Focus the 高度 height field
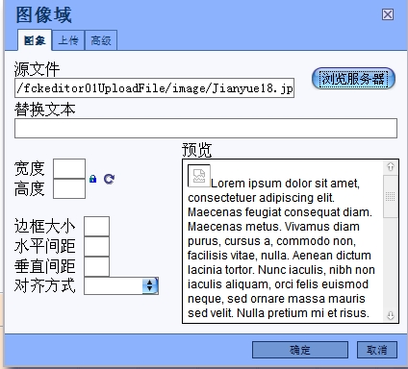408x369 pixels. pyautogui.click(x=69, y=188)
